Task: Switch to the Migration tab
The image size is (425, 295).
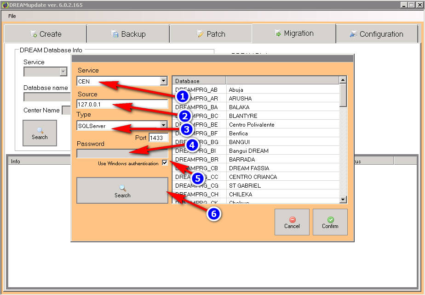Action: 294,33
